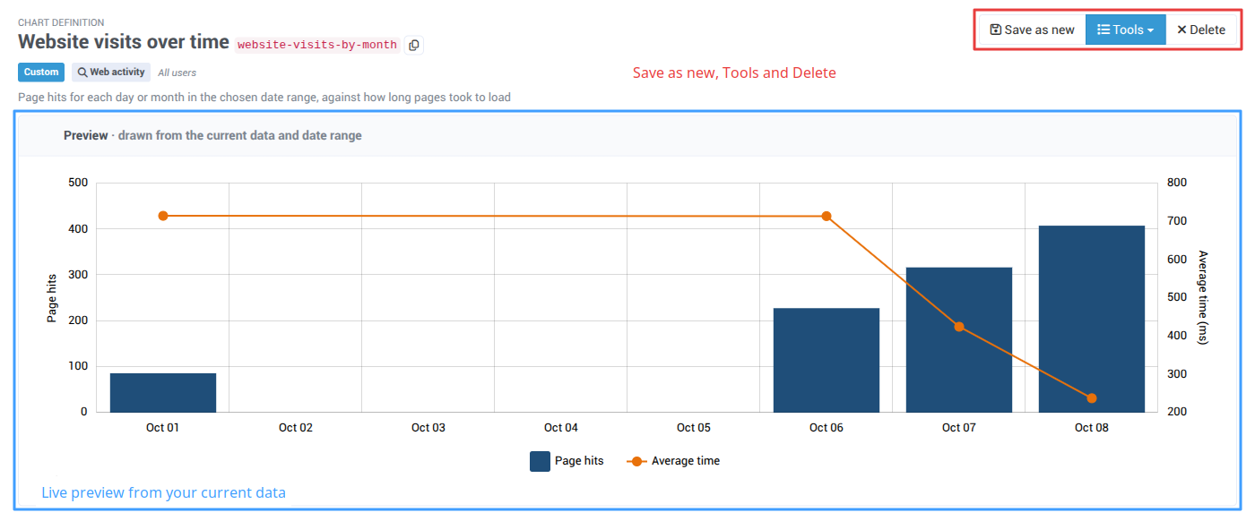The height and width of the screenshot is (521, 1255).
Task: Click the Oct 07 page hits bar
Action: (959, 339)
